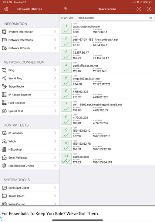The width and height of the screenshot is (155, 222).
Task: Expand System Information chevron
Action: [x=55, y=31]
